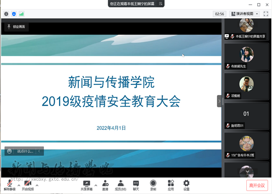Select the 施明君01 participant tile
This screenshot has height=194, width=272.
pos(246,116)
